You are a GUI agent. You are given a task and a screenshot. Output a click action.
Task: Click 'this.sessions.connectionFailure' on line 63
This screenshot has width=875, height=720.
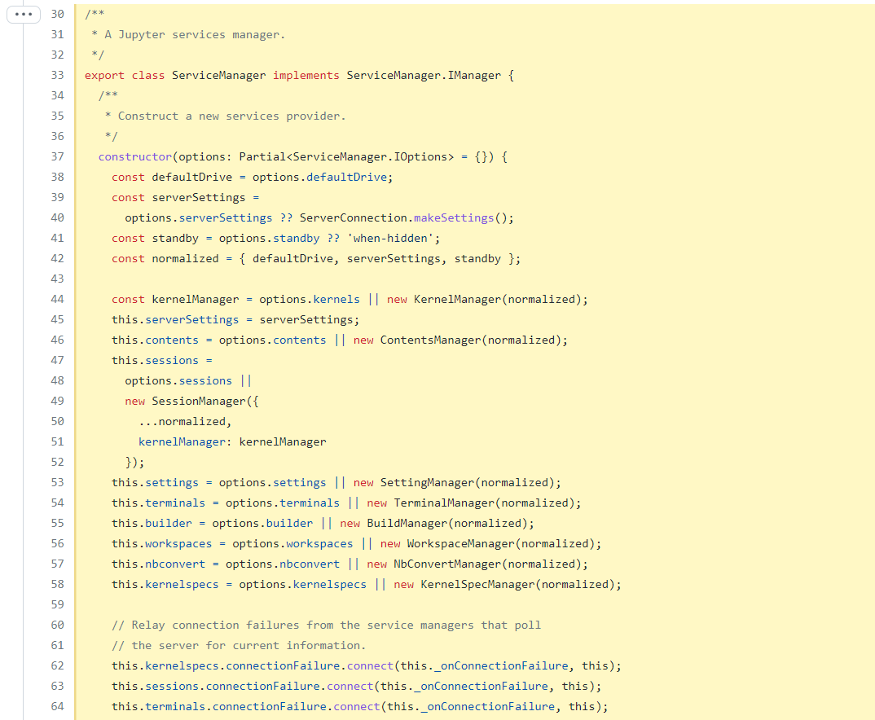point(215,686)
